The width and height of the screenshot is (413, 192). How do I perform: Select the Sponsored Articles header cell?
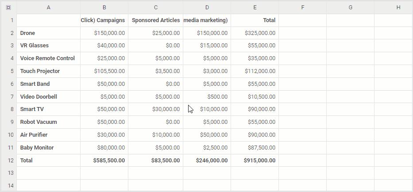coord(155,20)
